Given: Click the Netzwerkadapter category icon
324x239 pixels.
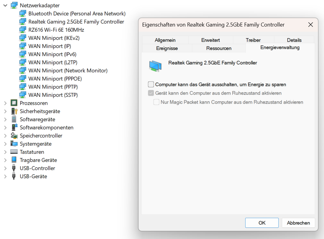Looking at the screenshot, I should click(x=14, y=5).
